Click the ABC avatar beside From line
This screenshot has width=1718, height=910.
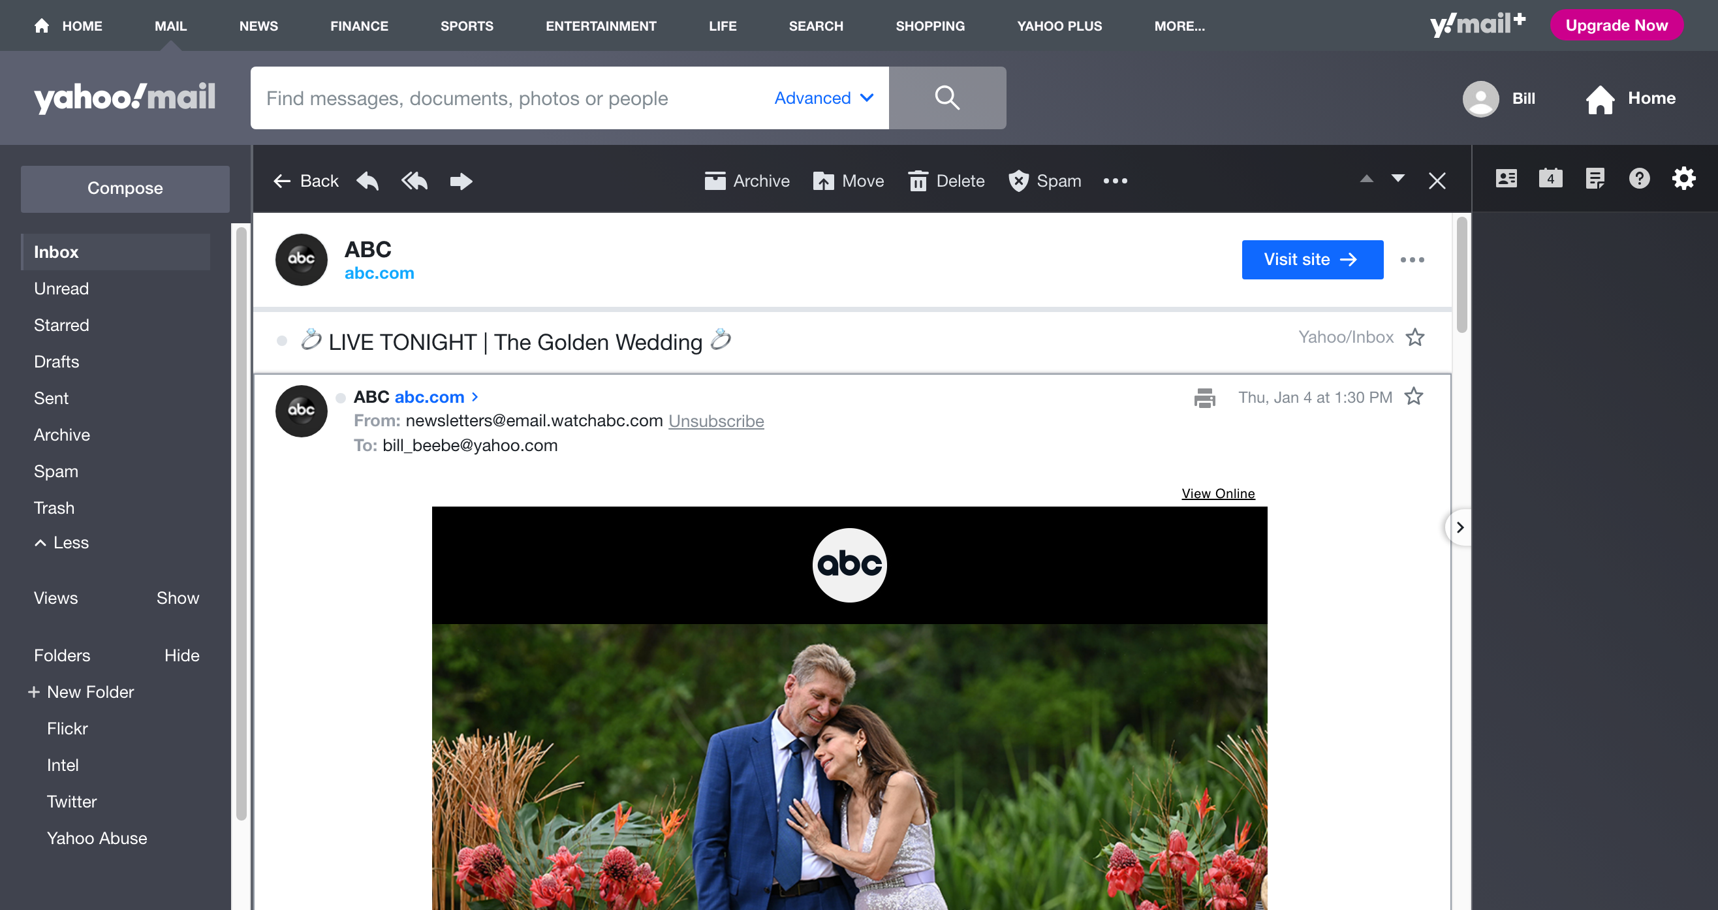[302, 411]
